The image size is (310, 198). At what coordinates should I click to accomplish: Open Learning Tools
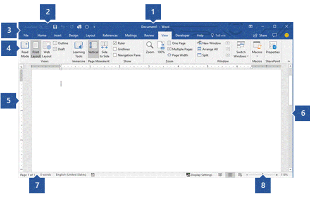point(79,50)
